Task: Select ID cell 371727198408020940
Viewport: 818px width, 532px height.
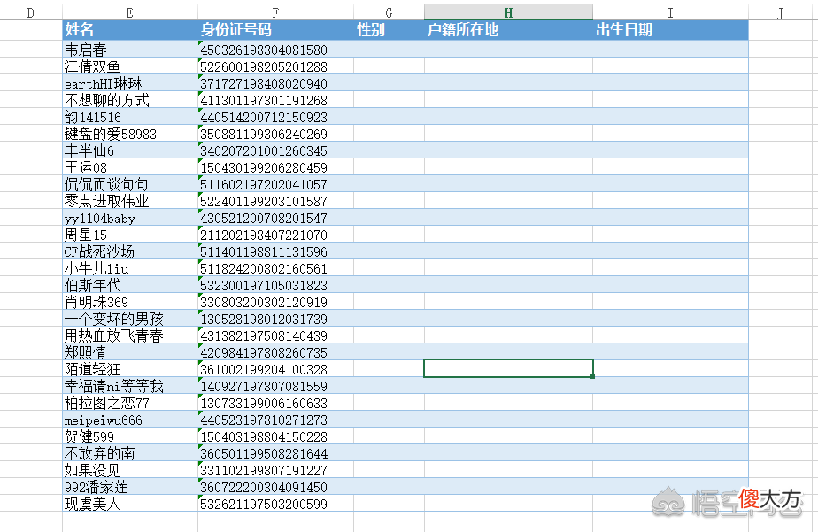Action: [275, 83]
